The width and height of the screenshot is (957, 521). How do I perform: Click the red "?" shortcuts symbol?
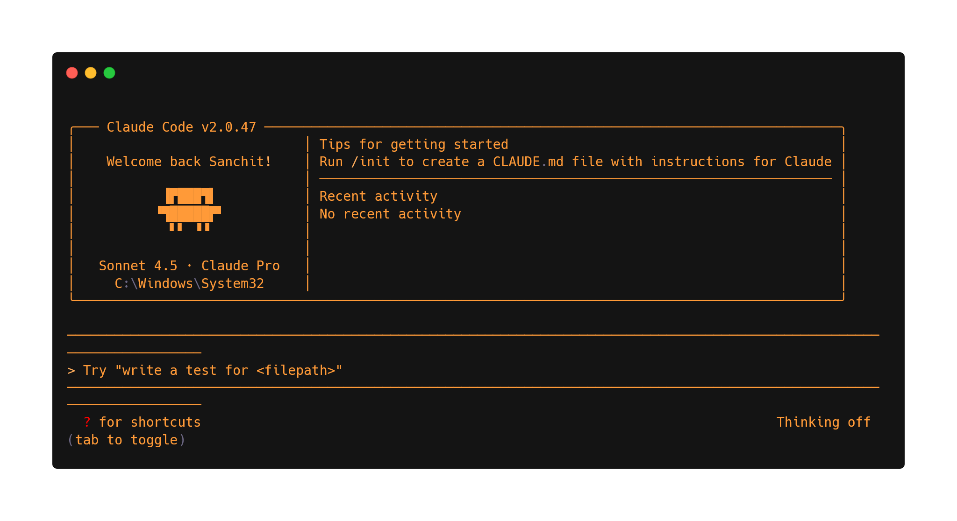tap(87, 422)
